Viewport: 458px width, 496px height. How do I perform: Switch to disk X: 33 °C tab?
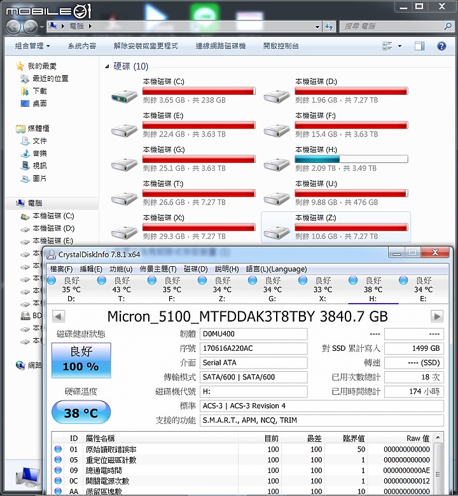point(323,289)
